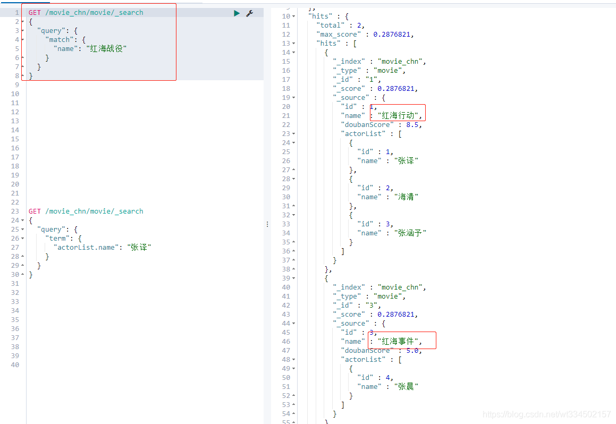Click the result name "红海事件"
Screen dimensions: 616x424
click(398, 341)
